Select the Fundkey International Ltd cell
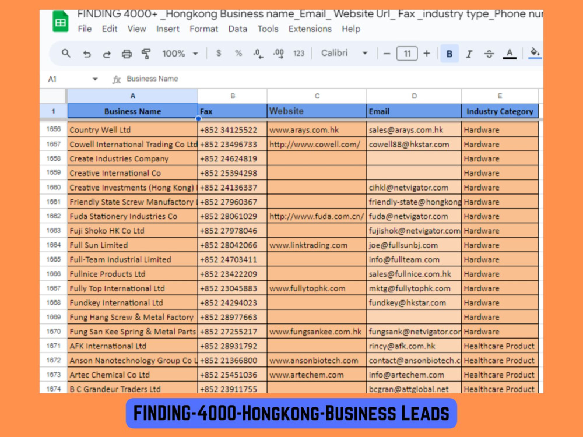Screen dimensions: 583x437 coord(132,303)
